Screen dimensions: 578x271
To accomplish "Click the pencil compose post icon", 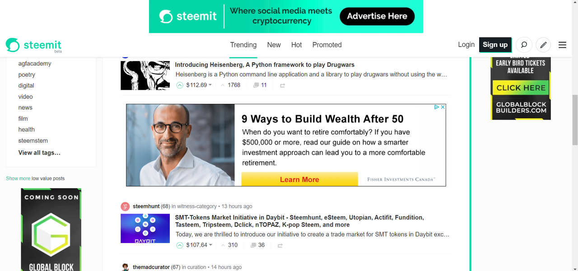I will (x=543, y=45).
